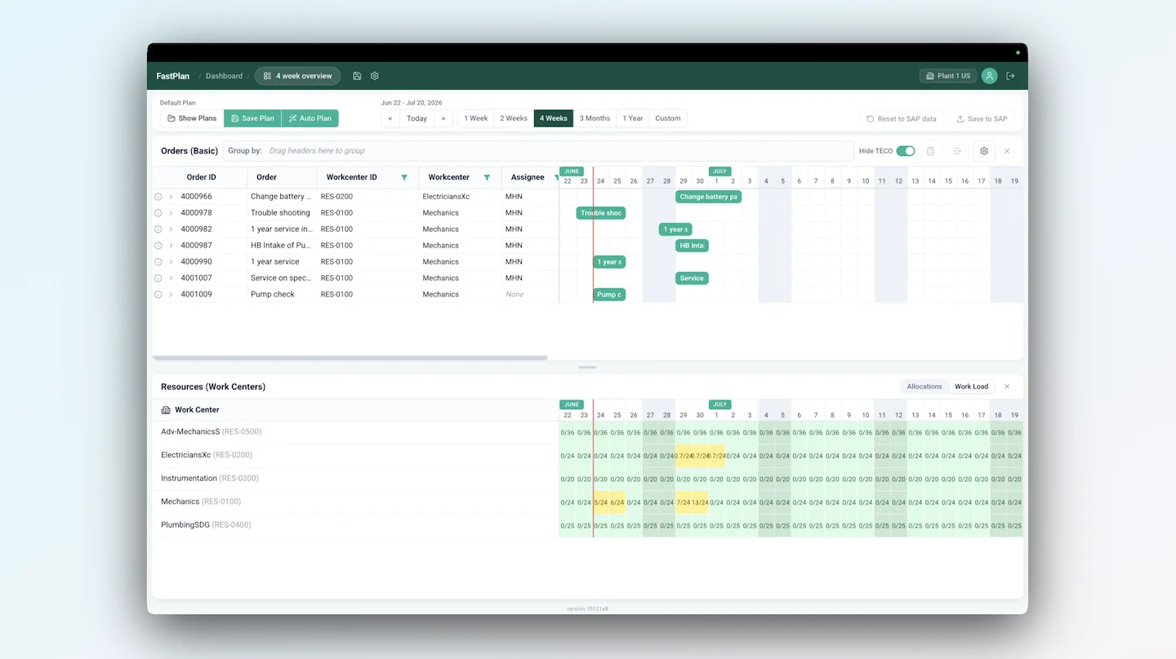Viewport: 1176px width, 659px height.
Task: Expand order 4001007 row
Action: coord(171,278)
